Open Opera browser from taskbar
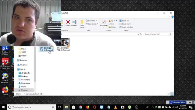Image resolution: width=195 pixels, height=110 pixels. coord(94,107)
